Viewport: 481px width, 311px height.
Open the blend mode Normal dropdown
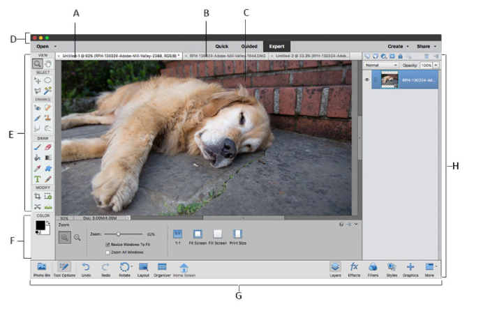(x=382, y=66)
